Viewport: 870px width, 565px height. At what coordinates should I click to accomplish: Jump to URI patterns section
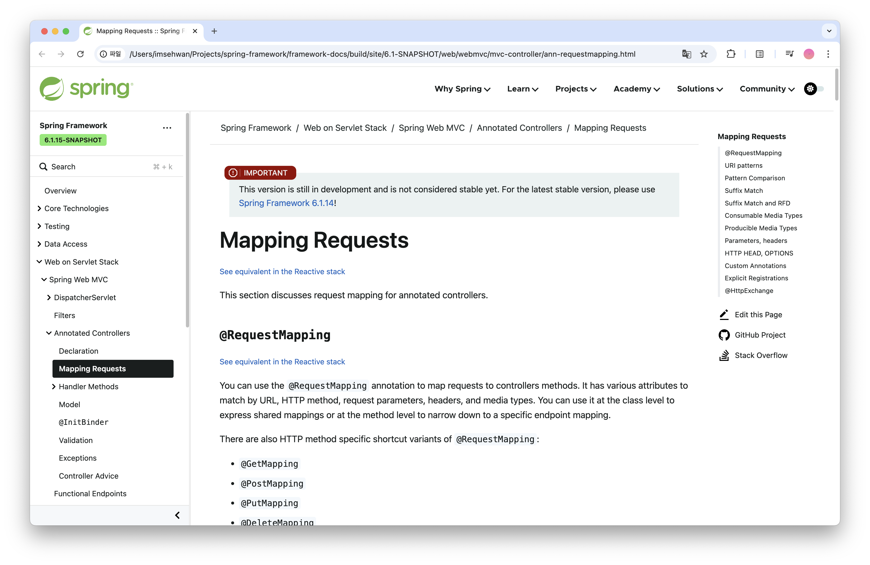pos(744,165)
